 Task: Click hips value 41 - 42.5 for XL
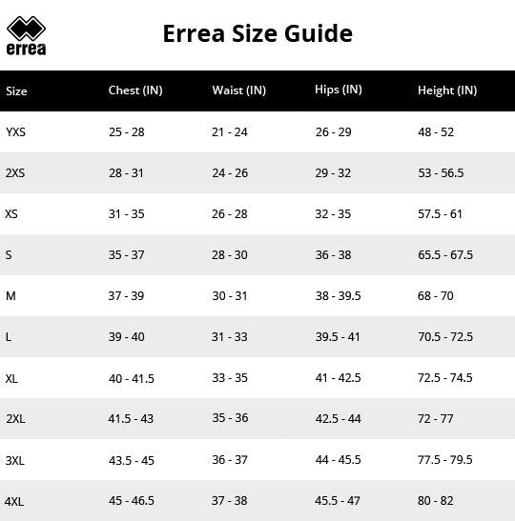[x=338, y=378]
